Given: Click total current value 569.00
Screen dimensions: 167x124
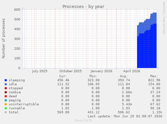Looking at the screenshot, I should click(x=63, y=112).
